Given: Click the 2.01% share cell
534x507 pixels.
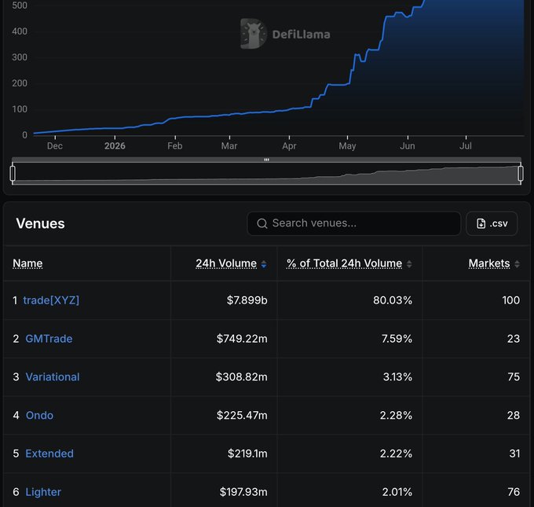Looking at the screenshot, I should [397, 492].
